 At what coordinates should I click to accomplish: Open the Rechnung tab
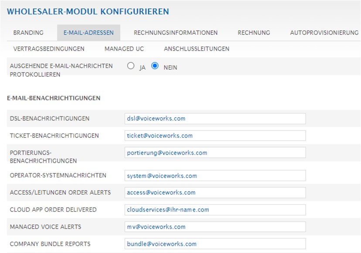tap(254, 33)
